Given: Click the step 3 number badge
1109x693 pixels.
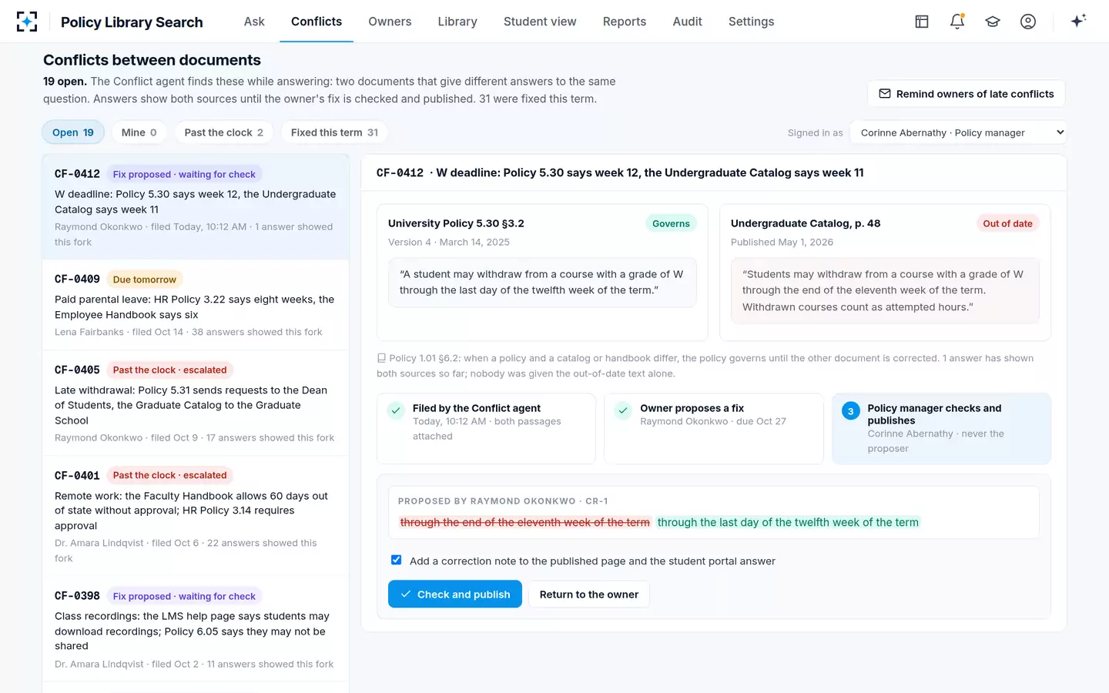Looking at the screenshot, I should tap(850, 411).
